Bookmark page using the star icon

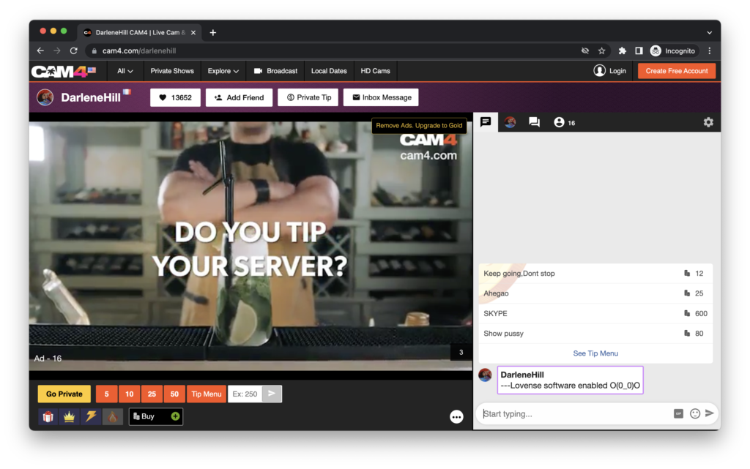click(x=602, y=50)
